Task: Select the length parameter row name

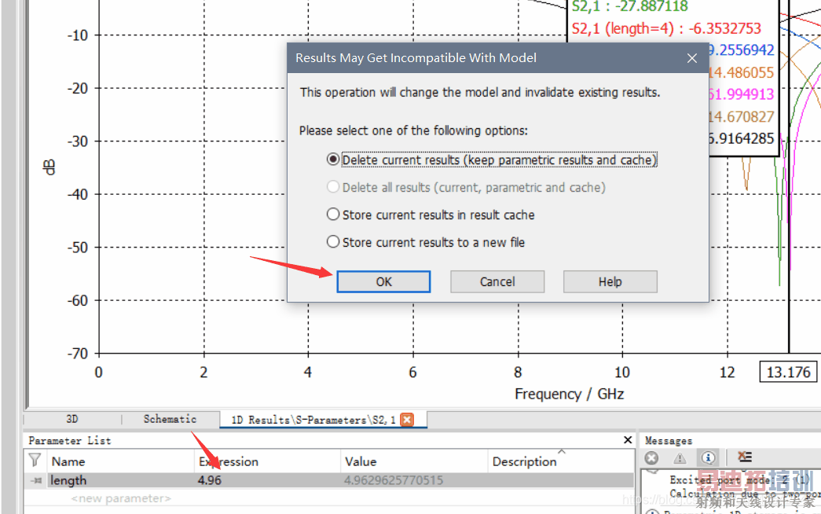Action: coord(68,480)
